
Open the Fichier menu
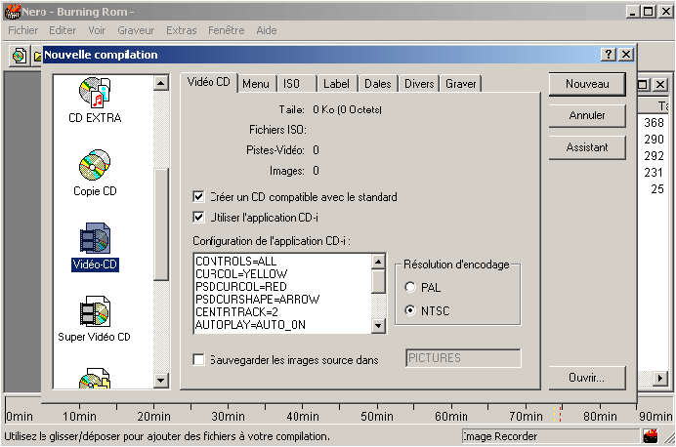(x=23, y=30)
